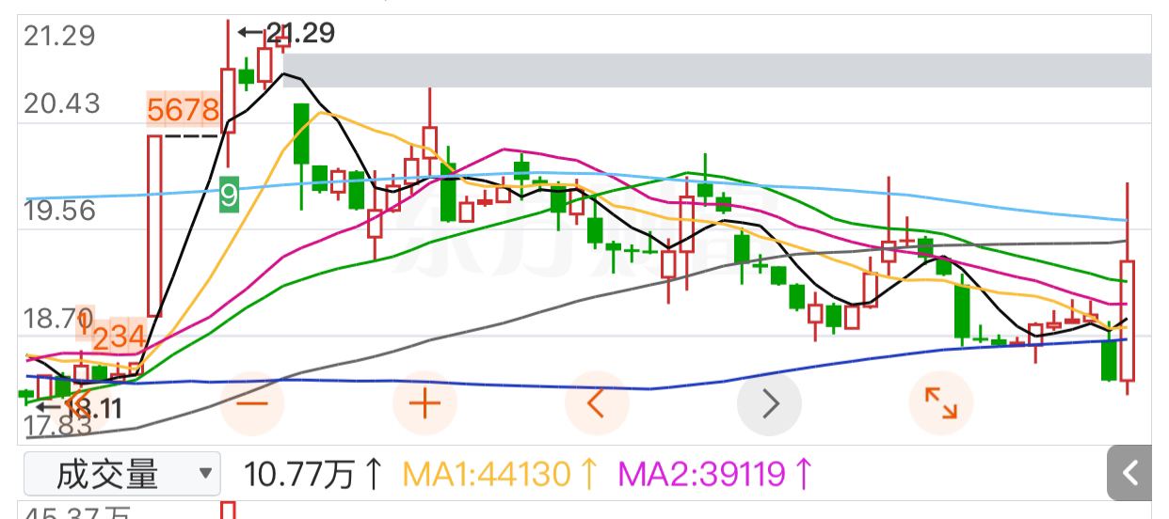Move chart left with back arrow
1169x519 pixels.
point(597,404)
